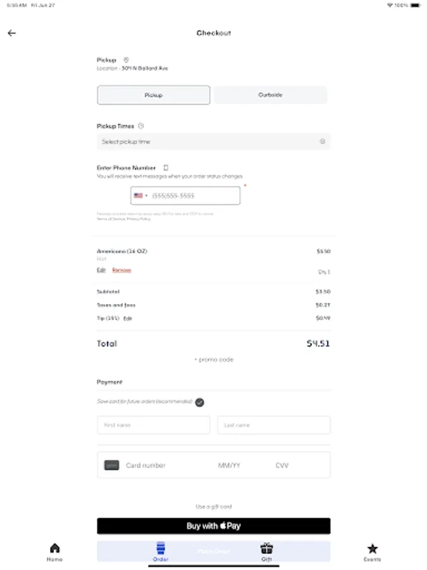This screenshot has width=427, height=570.
Task: Expand the promo code section
Action: 213,359
